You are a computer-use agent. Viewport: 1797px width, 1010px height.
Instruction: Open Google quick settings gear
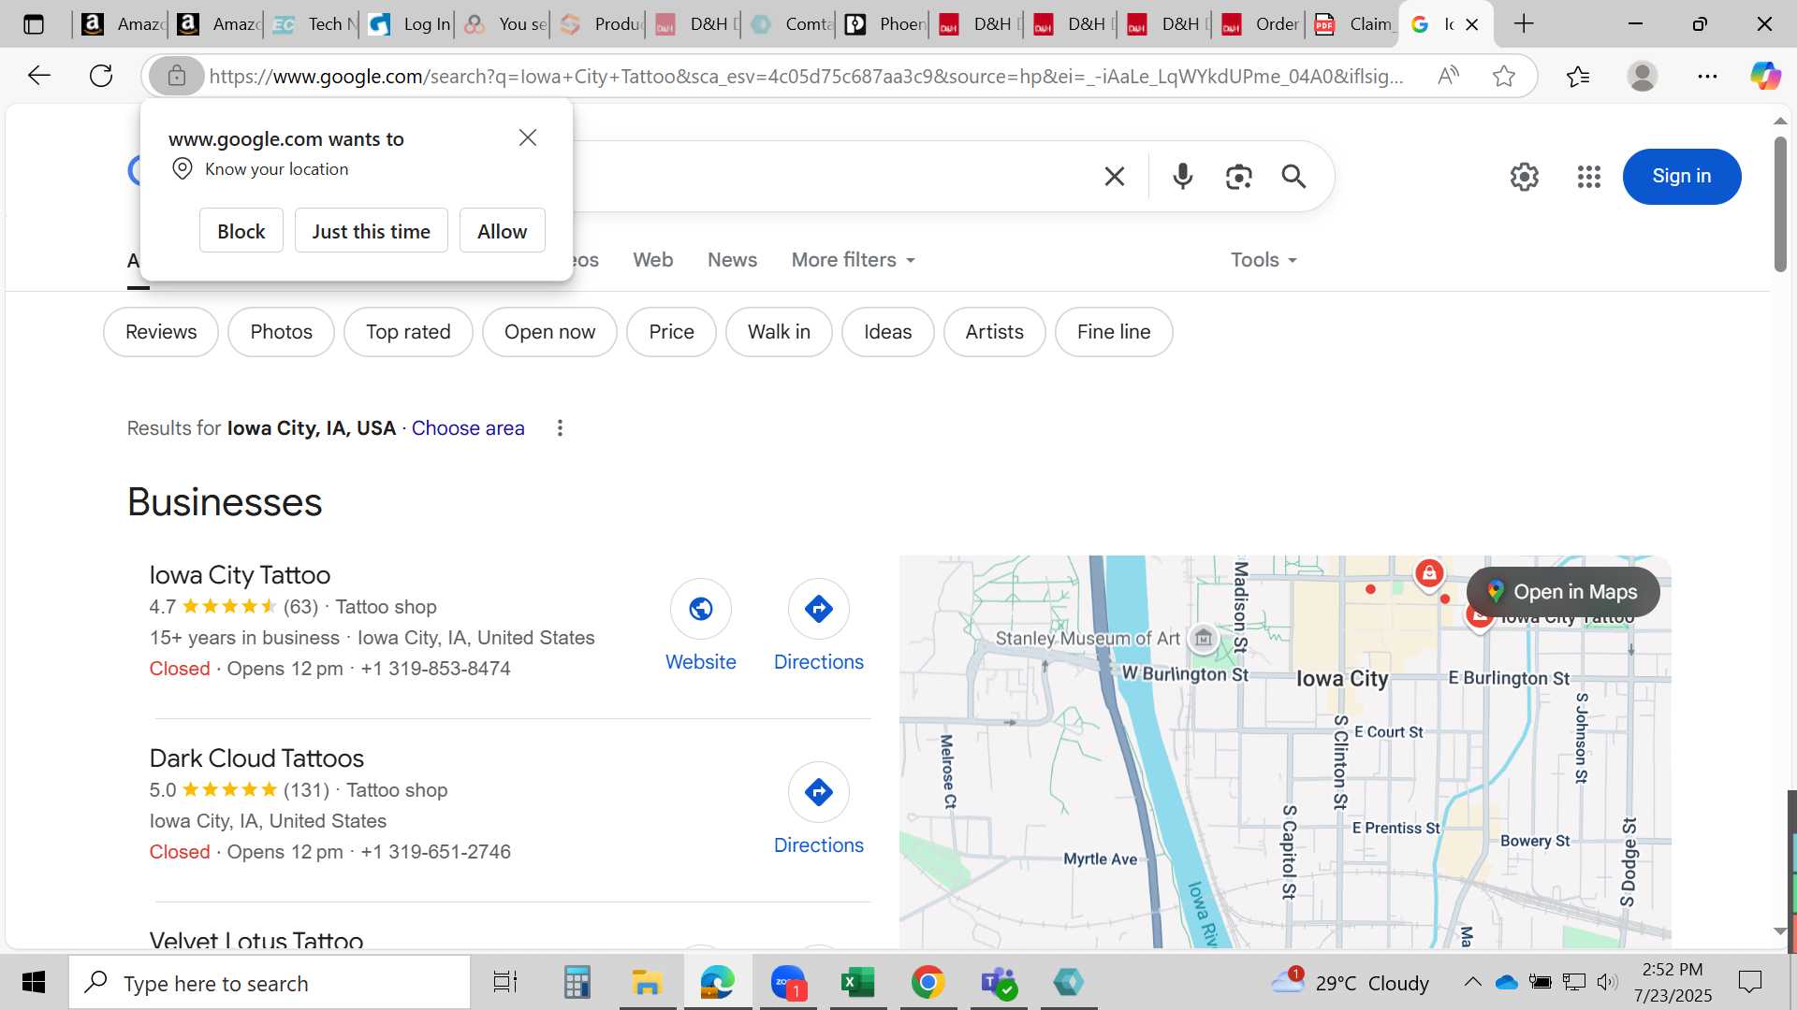click(x=1525, y=176)
